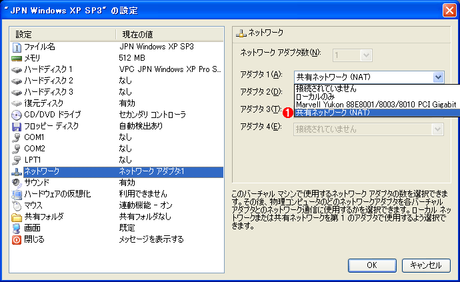
Task: Click the 復元ディスク icon
Action: (x=17, y=103)
